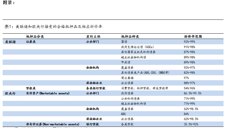The height and width of the screenshot is (128, 225).
Task: Select the '美联储' row label
Action: click(10, 42)
